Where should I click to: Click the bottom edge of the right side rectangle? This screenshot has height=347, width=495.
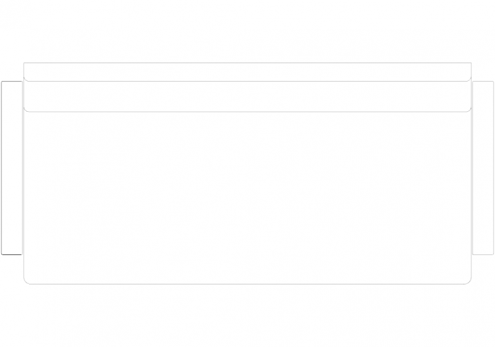pyautogui.click(x=483, y=254)
